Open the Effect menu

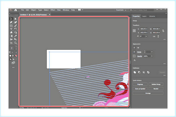(x=53, y=10)
